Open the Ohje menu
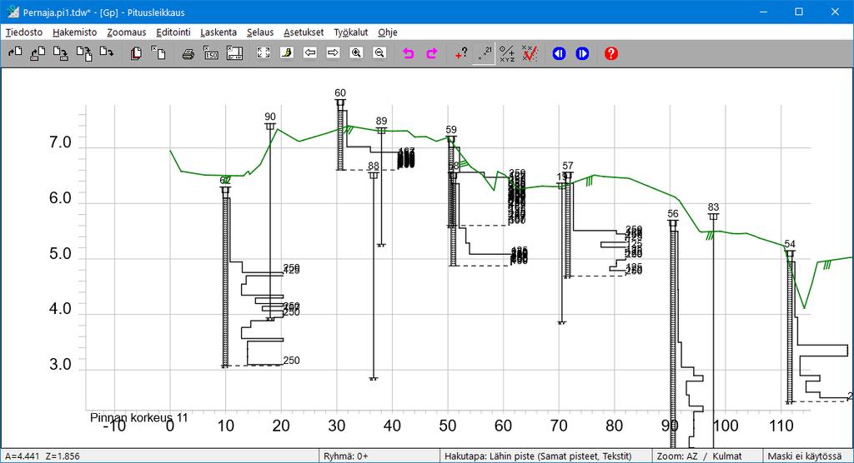The width and height of the screenshot is (854, 463). click(387, 32)
